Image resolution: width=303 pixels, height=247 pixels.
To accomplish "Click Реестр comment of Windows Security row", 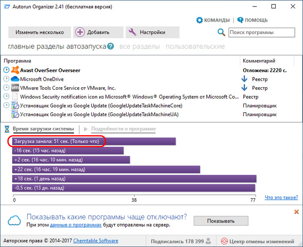I will coord(251,97).
